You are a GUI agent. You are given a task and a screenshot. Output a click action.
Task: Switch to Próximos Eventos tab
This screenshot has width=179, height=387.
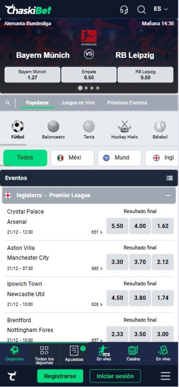[x=127, y=103]
